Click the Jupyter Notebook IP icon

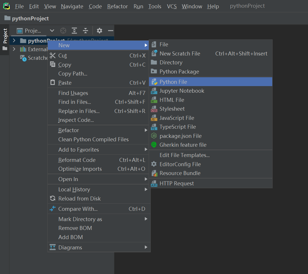point(154,91)
